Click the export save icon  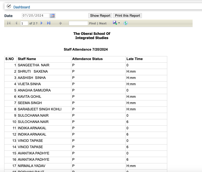(x=115, y=23)
